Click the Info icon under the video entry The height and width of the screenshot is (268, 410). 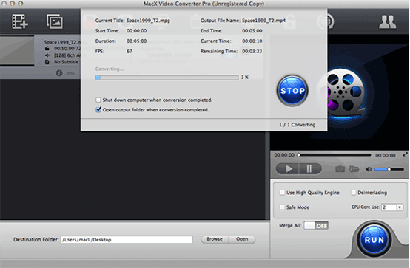(59, 73)
